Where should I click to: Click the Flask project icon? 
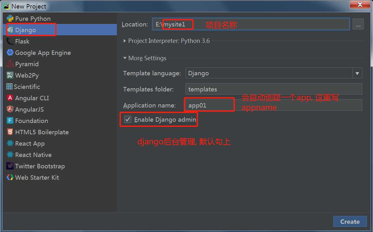tap(10, 41)
